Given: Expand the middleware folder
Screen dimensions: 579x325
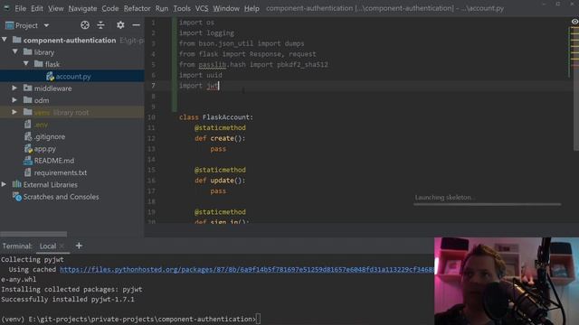Looking at the screenshot, I should (x=14, y=88).
